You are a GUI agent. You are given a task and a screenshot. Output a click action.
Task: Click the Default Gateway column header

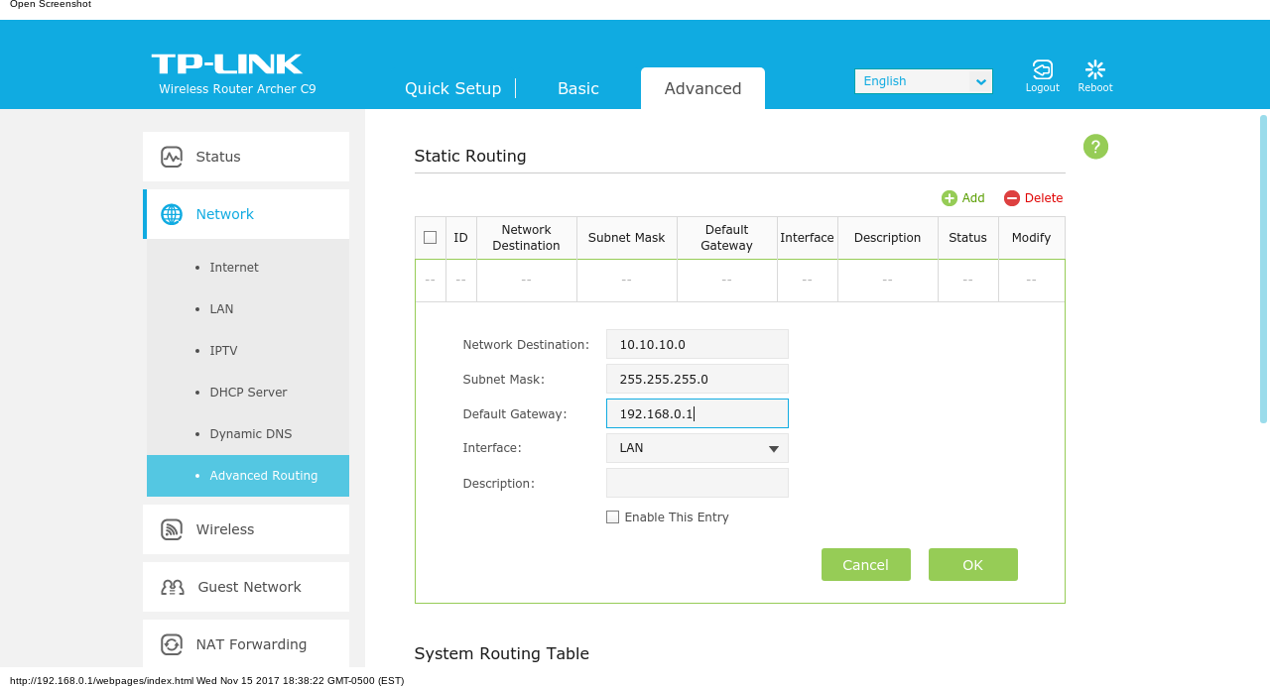pyautogui.click(x=727, y=238)
